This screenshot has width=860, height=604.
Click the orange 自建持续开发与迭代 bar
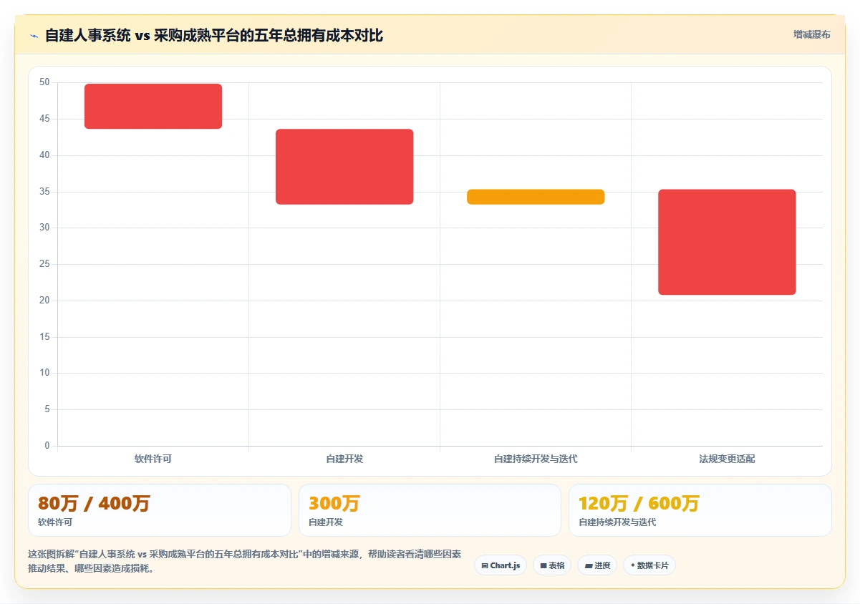click(536, 197)
